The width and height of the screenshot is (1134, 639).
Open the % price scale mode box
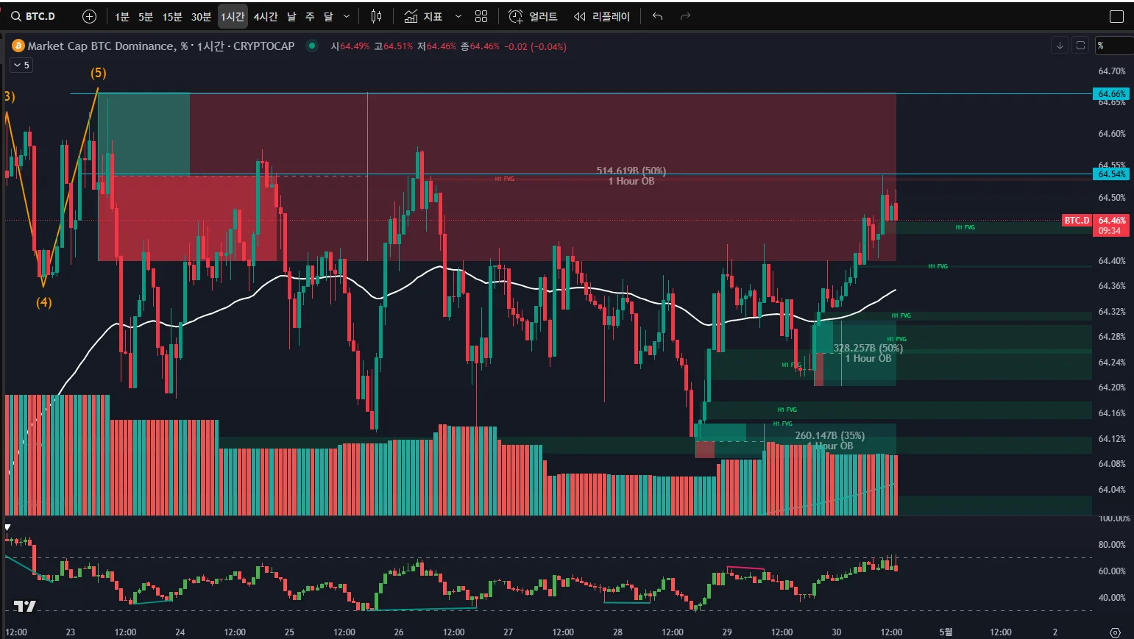tap(1113, 46)
